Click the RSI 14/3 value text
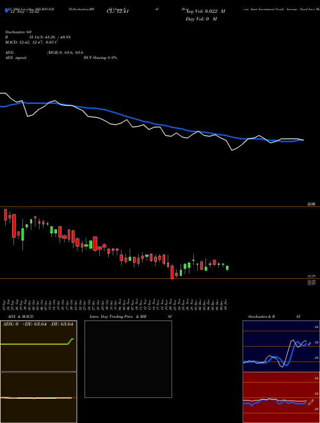Viewport: 320px width, 423px height. pyautogui.click(x=50, y=37)
